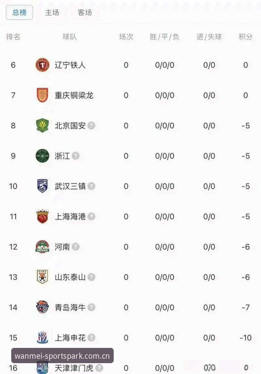Show points deduction info beside 北京国安
Screen dimensions: 261x374
coord(91,125)
